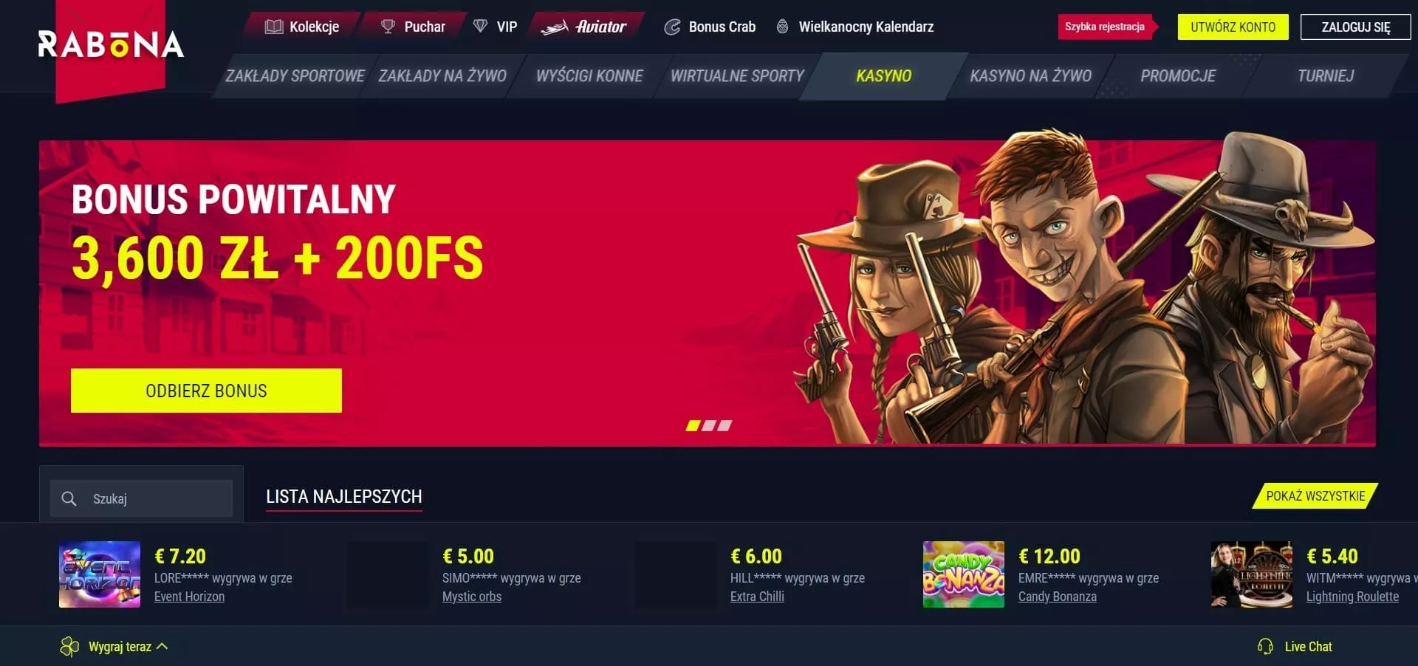The height and width of the screenshot is (666, 1418).
Task: Click the Zaloguj się button
Action: [x=1355, y=27]
